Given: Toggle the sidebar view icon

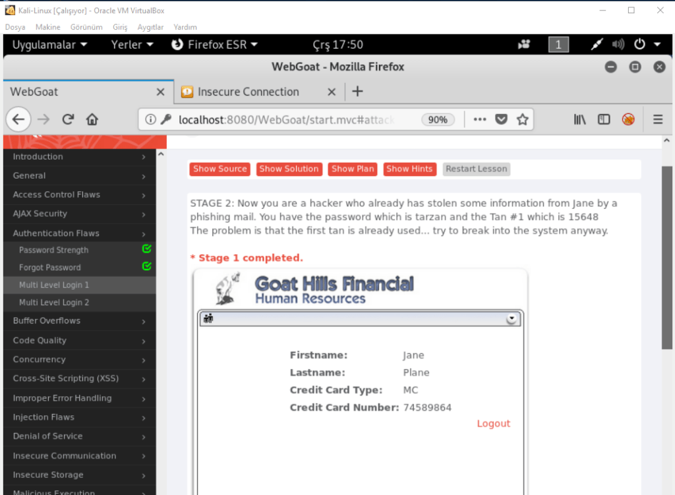Looking at the screenshot, I should click(x=604, y=119).
